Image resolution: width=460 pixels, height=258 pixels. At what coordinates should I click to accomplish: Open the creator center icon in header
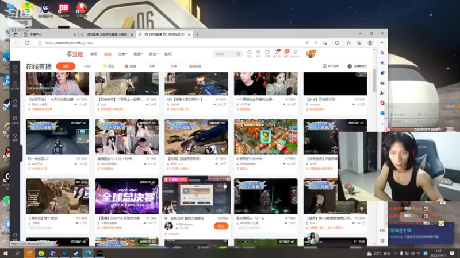296,53
